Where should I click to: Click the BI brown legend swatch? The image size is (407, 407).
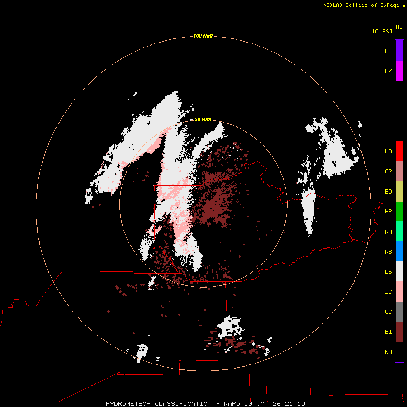click(x=399, y=332)
